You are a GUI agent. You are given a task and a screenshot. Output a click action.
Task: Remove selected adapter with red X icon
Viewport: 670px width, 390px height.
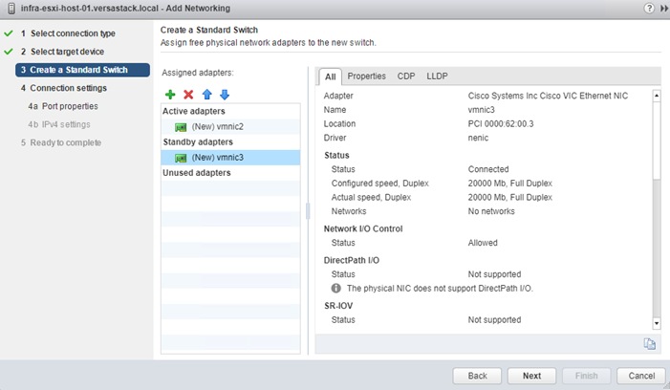point(188,95)
